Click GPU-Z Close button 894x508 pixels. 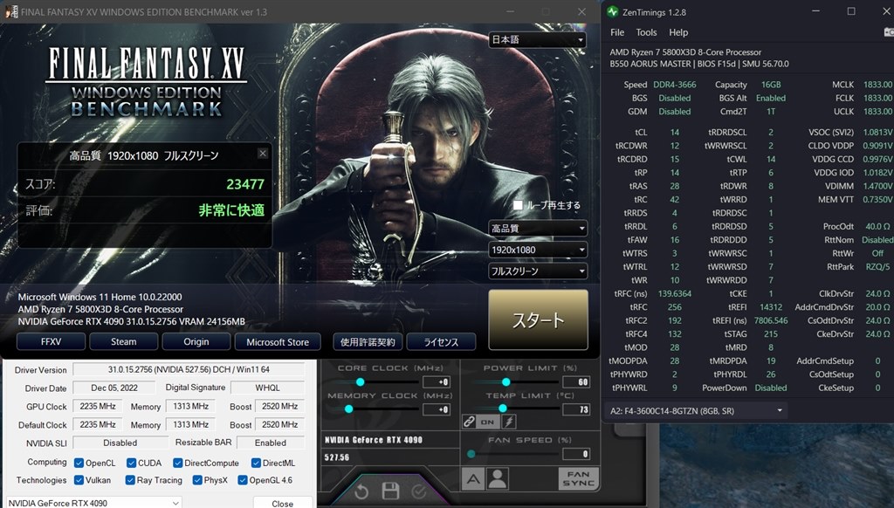point(283,504)
